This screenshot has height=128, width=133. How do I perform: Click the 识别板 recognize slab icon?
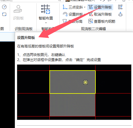tap(18, 9)
